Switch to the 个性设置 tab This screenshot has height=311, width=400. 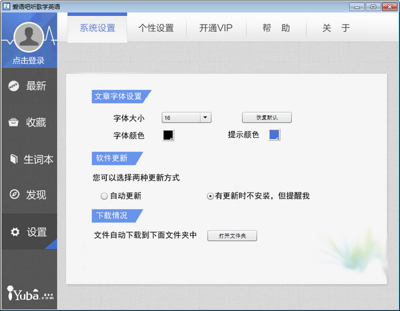coord(156,28)
